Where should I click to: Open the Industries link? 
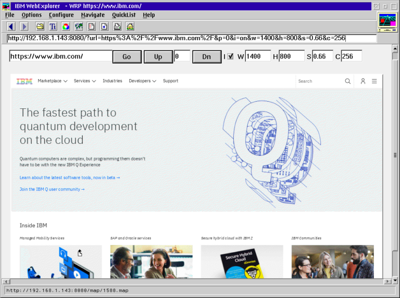tap(113, 81)
